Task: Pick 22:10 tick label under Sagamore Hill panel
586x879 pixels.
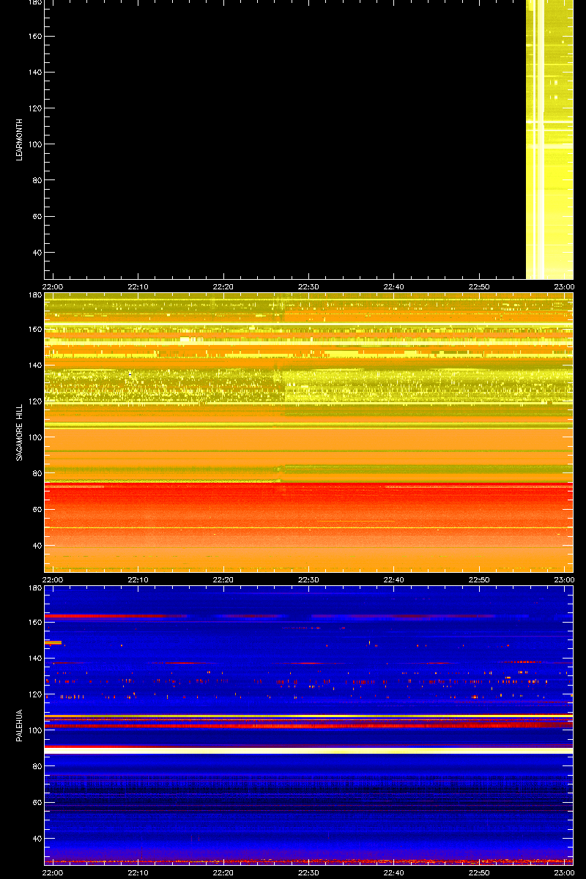Action: pos(138,579)
